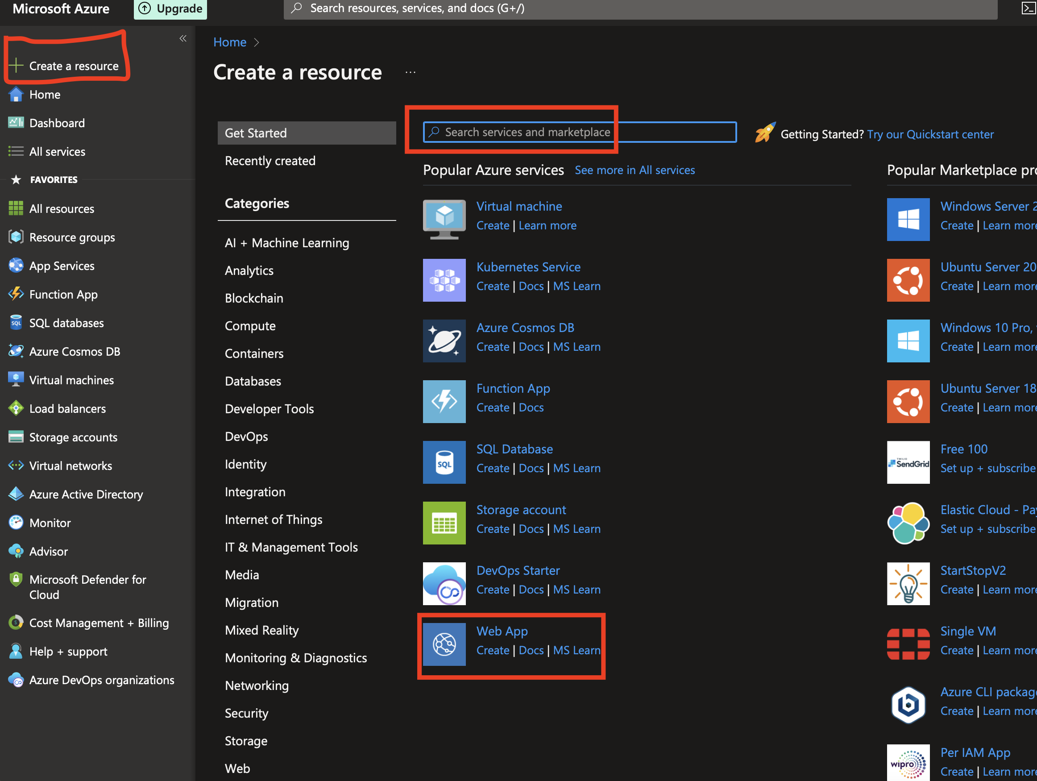
Task: Click the Resource groups cube icon
Action: tap(16, 237)
